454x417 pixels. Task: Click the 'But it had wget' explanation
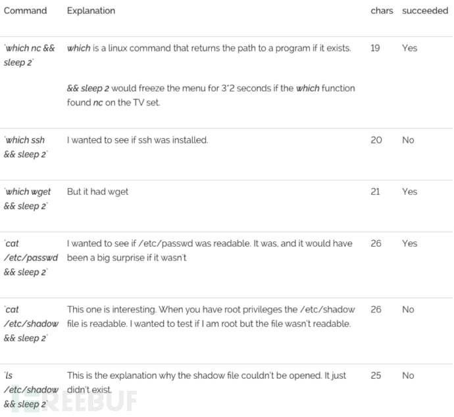pyautogui.click(x=97, y=192)
